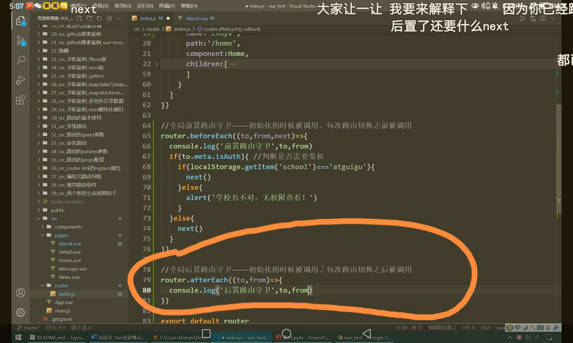Open the Source Control view
This screenshot has height=343, width=573.
(21, 41)
